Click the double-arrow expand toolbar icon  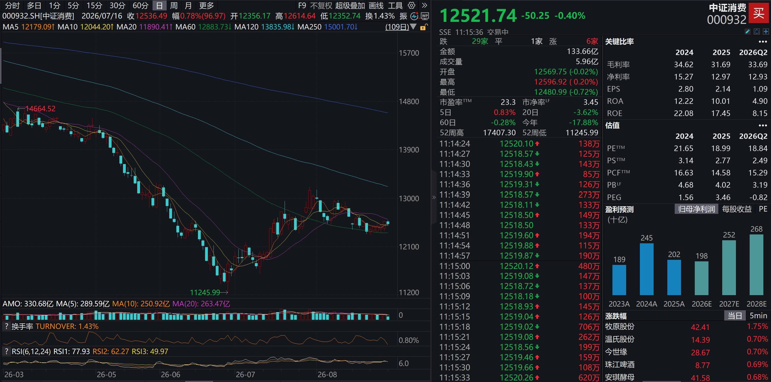424,5
